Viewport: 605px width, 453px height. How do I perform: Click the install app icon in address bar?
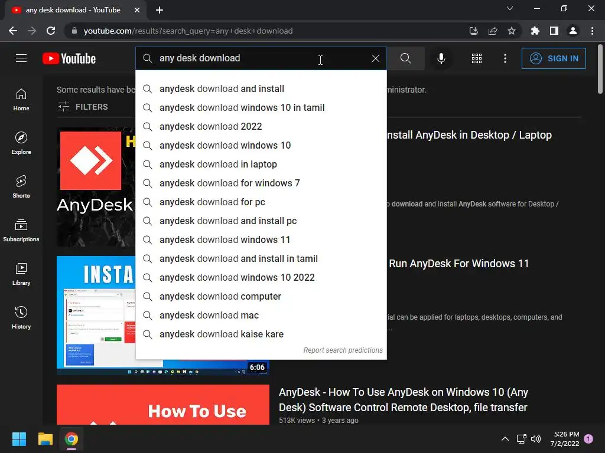473,31
